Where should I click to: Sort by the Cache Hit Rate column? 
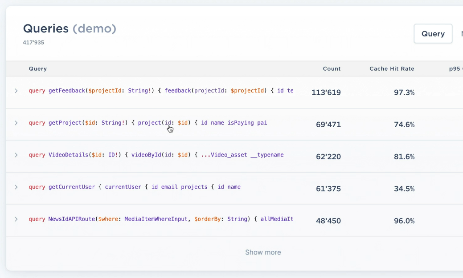tap(392, 68)
